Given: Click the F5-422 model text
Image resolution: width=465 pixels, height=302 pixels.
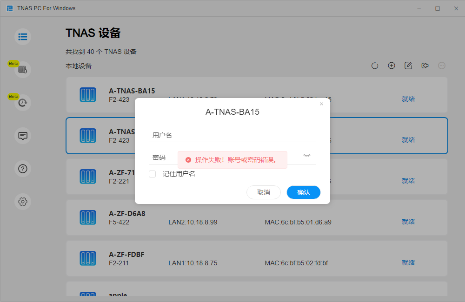Looking at the screenshot, I should 119,222.
